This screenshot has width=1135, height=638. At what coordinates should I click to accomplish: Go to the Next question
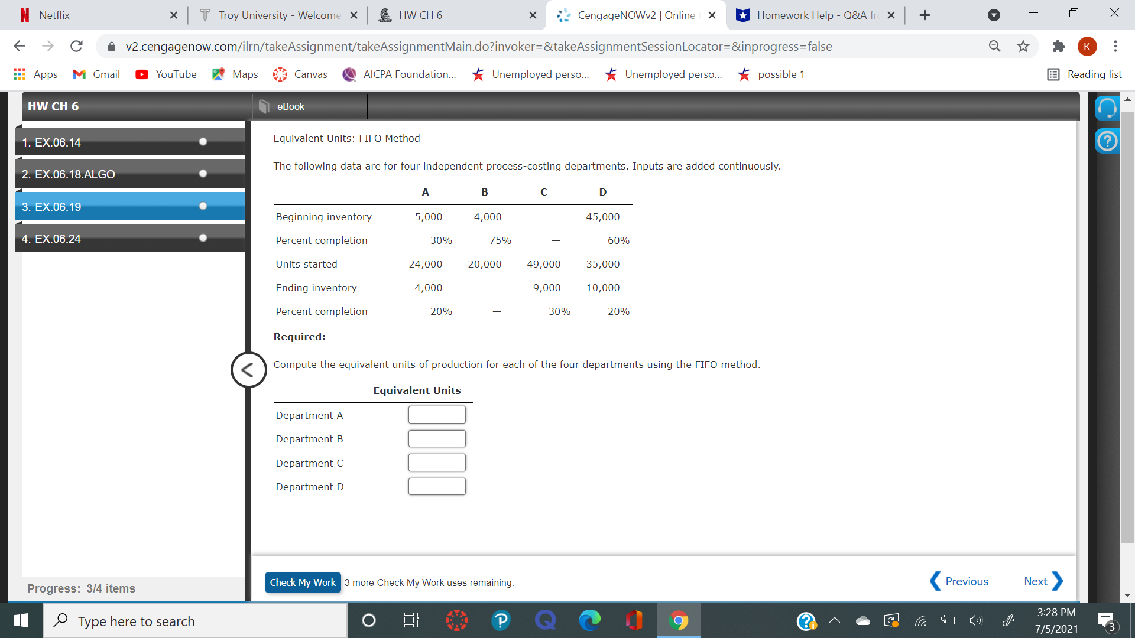[x=1043, y=581]
